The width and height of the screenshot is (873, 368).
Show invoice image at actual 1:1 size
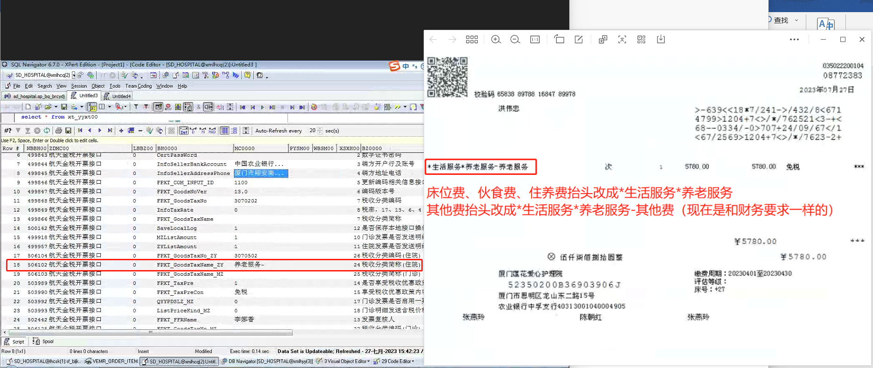click(x=535, y=40)
